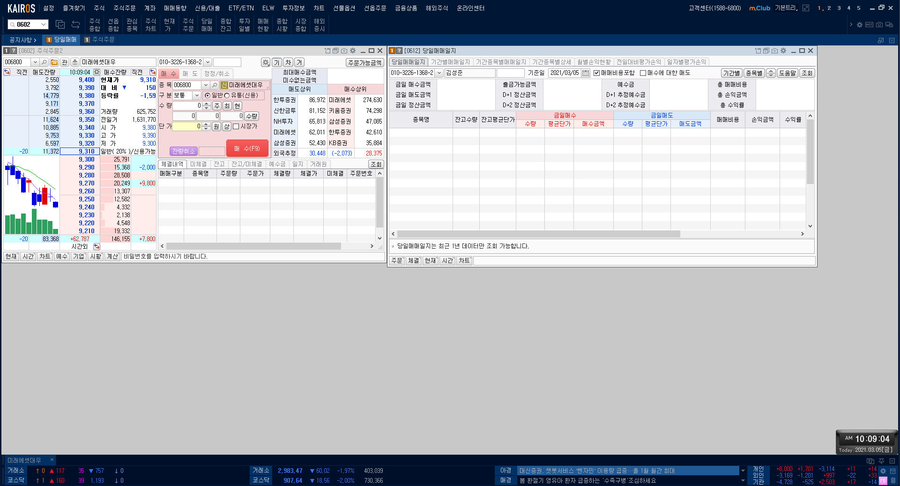Open the ETF/ETN menu
The image size is (900, 486).
(x=241, y=8)
